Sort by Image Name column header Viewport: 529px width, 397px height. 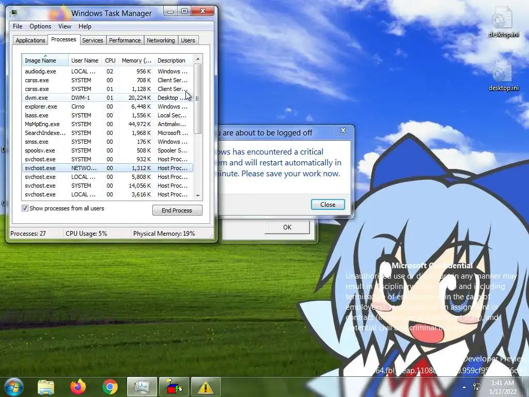pyautogui.click(x=45, y=60)
